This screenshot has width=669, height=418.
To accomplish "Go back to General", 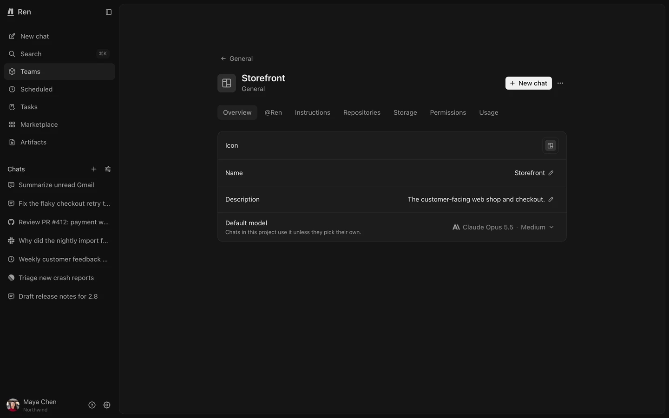I will tap(237, 59).
